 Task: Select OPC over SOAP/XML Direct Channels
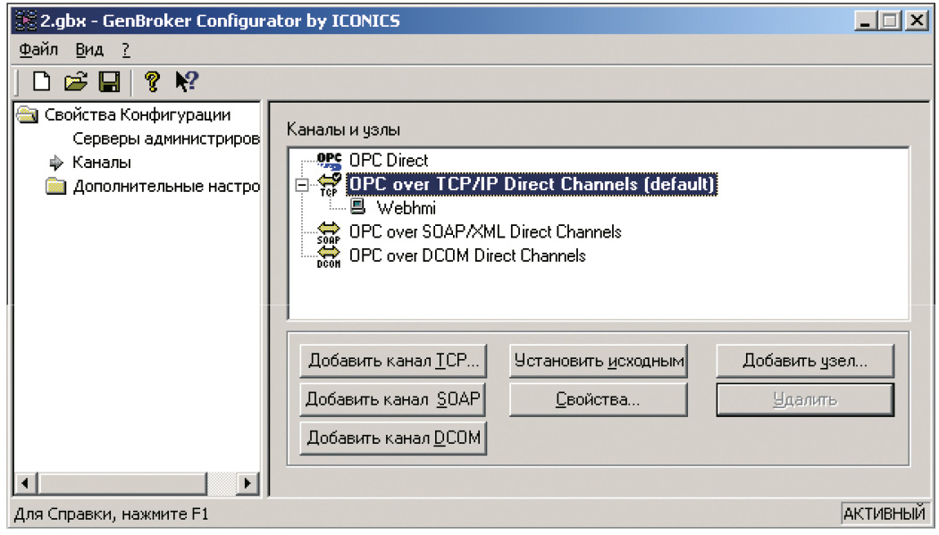click(485, 231)
